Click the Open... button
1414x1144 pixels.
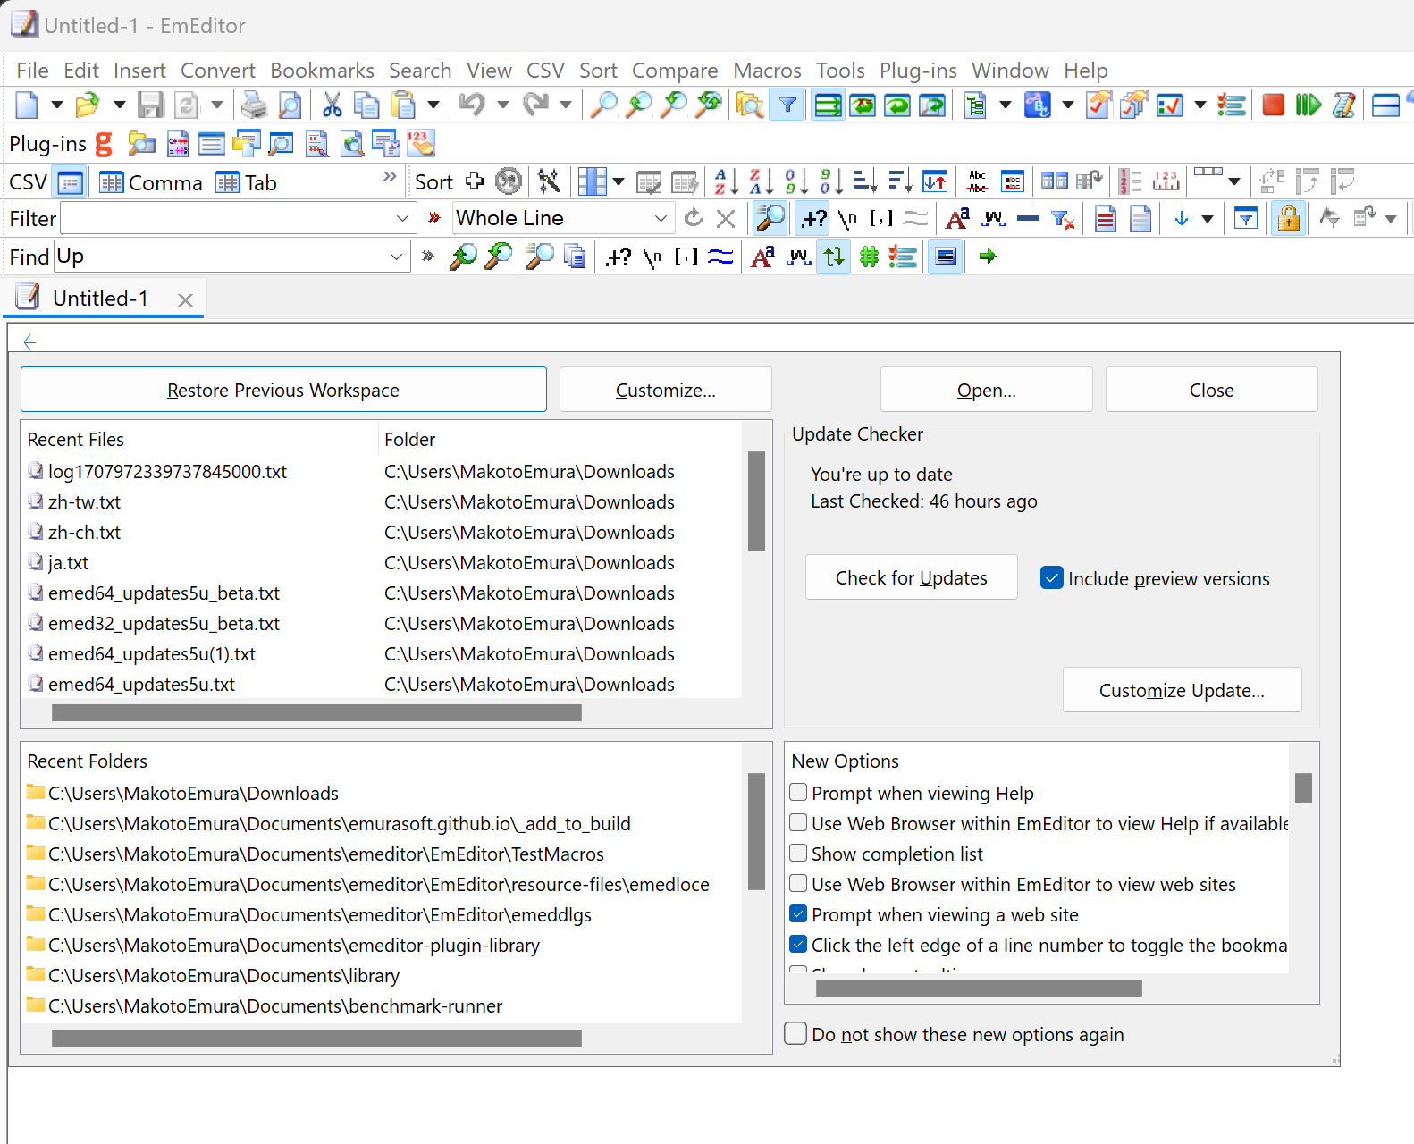coord(986,390)
